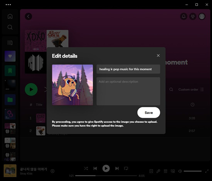The width and height of the screenshot is (212, 181).
Task: Open the infinity-symbol playlist tile in sidebar
Action: [x=10, y=114]
